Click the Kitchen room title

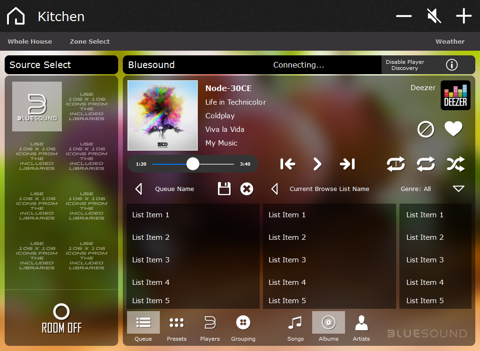point(61,16)
